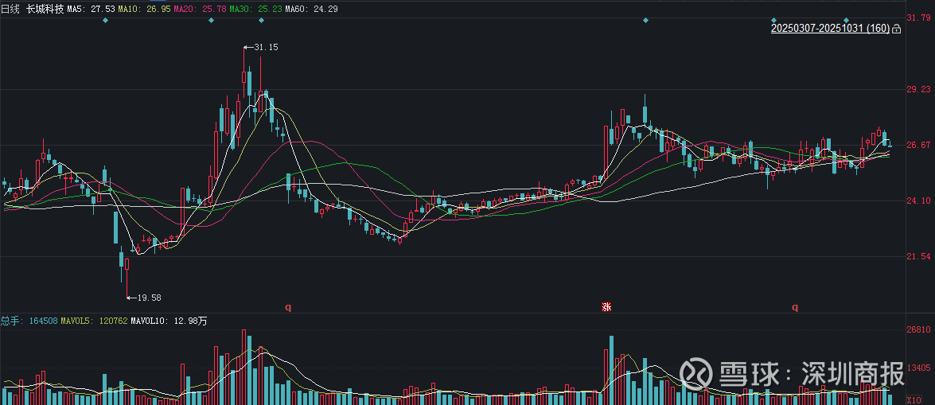This screenshot has height=405, width=935.
Task: Open the 日线 period selector
Action: pyautogui.click(x=10, y=9)
